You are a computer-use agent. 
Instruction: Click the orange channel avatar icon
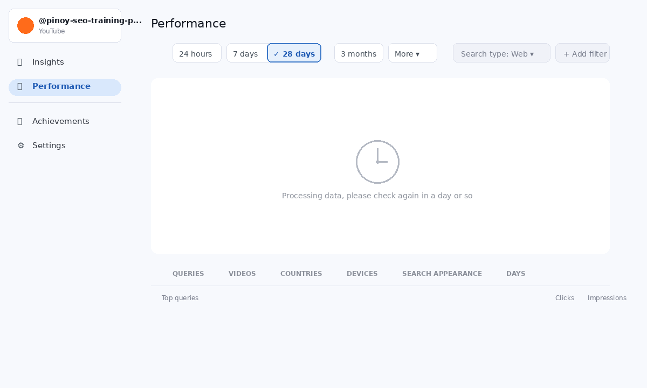point(25,25)
